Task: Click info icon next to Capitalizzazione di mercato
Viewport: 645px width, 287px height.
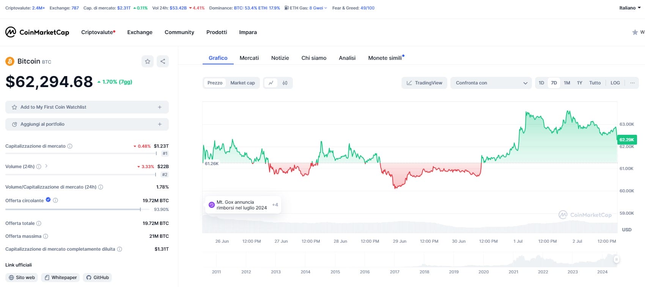Action: pyautogui.click(x=70, y=146)
